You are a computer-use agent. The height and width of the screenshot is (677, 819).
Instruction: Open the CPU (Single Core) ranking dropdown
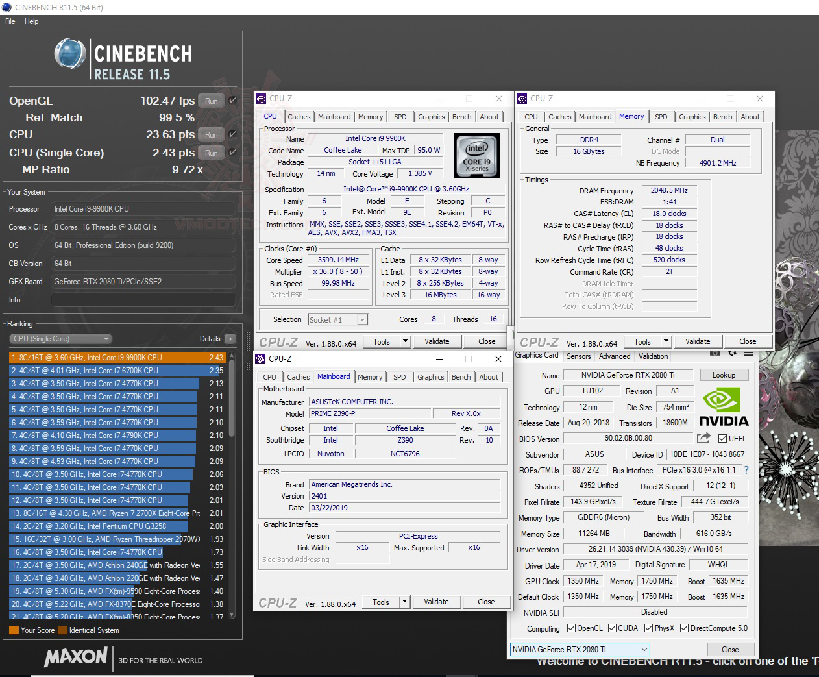(60, 339)
